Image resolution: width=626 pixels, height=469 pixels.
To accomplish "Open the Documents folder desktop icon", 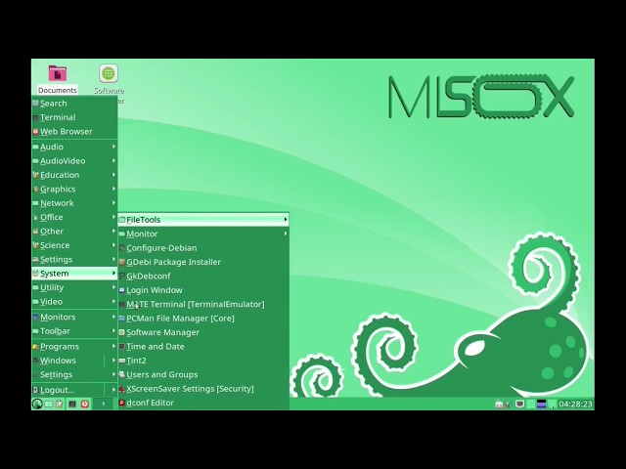I will tap(58, 79).
